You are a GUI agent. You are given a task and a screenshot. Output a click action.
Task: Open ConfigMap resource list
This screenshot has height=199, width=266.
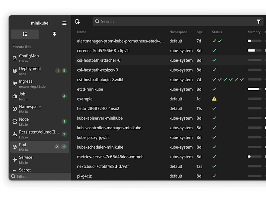[40, 58]
